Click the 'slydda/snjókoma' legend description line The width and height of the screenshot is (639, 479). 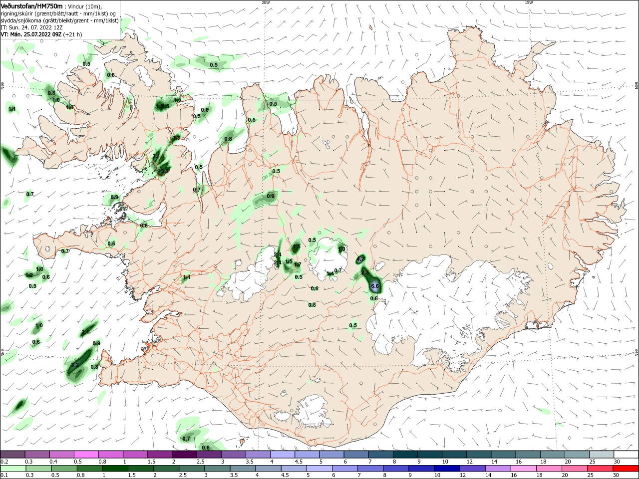(59, 20)
